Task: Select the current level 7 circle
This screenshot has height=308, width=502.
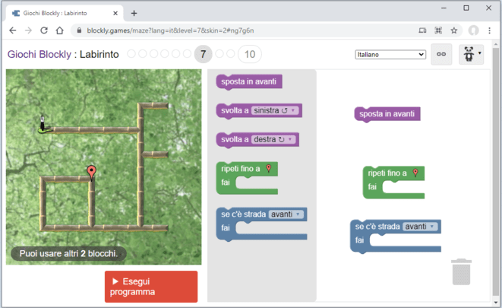Action: (x=203, y=54)
